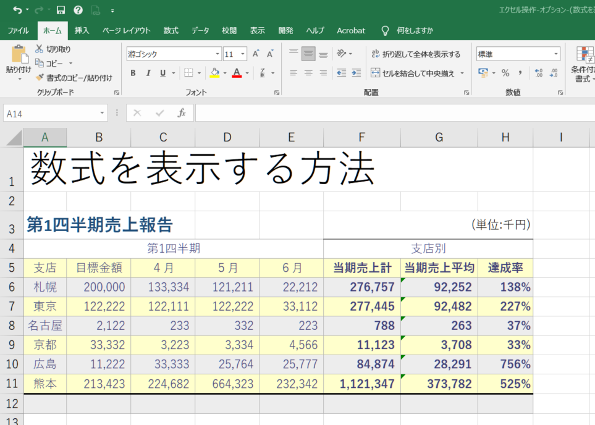
Task: Increase font size with the larger A icon
Action: click(x=255, y=54)
